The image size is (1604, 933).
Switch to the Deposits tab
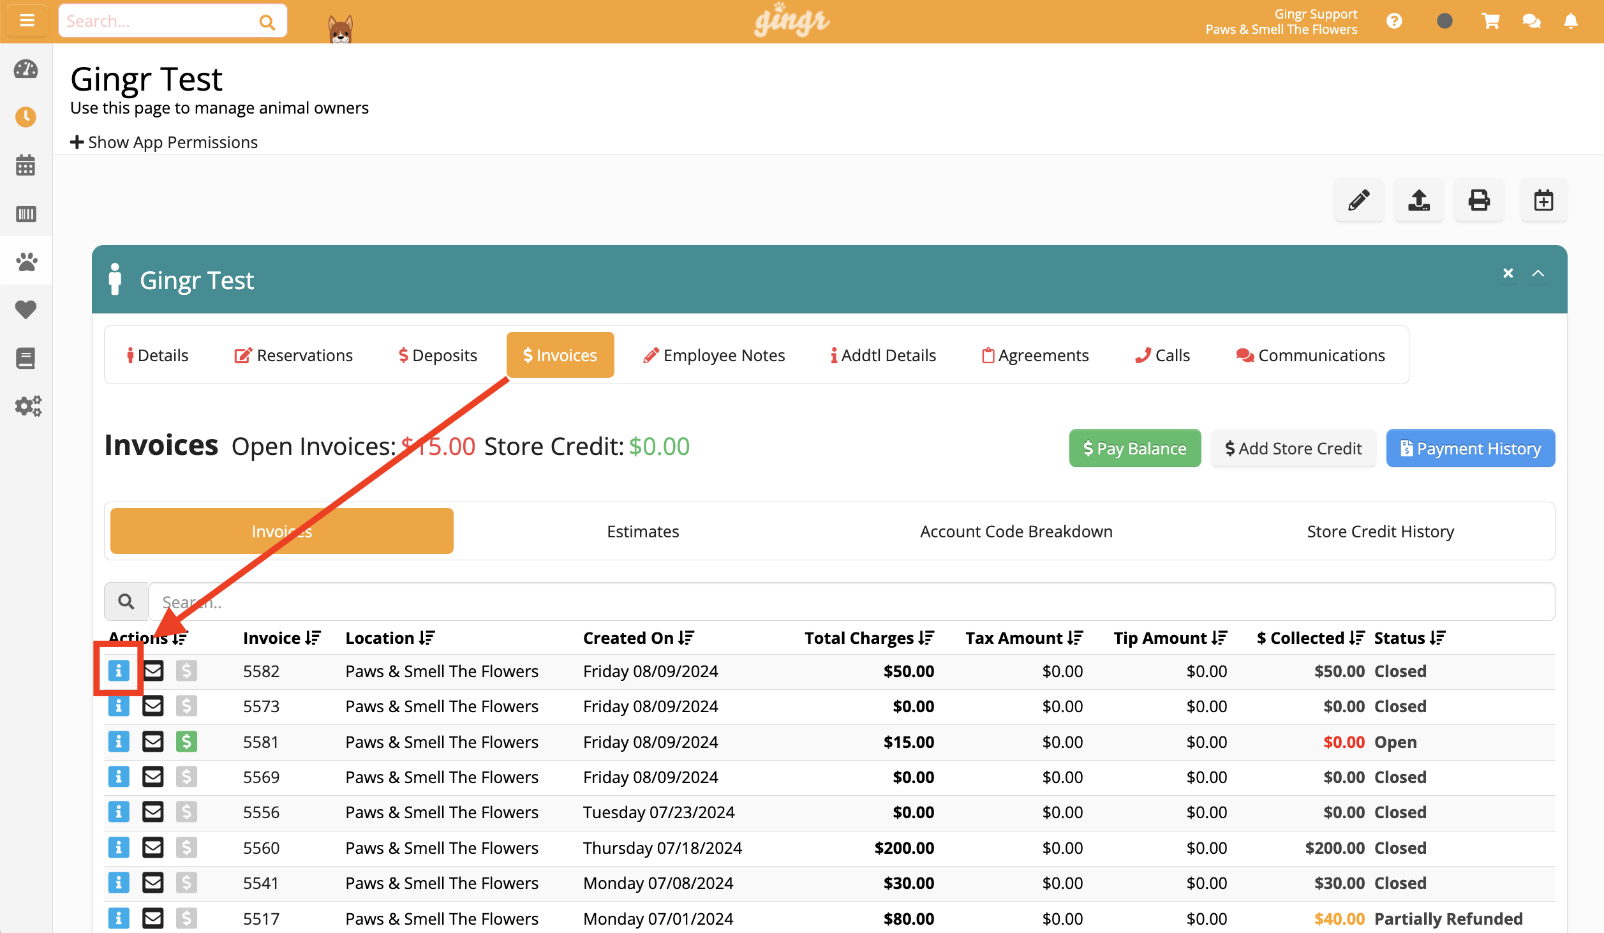coord(438,355)
